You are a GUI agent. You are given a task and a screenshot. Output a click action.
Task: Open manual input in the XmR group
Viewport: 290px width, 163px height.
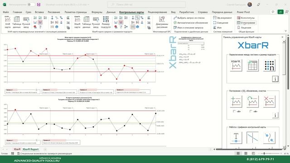point(26,22)
